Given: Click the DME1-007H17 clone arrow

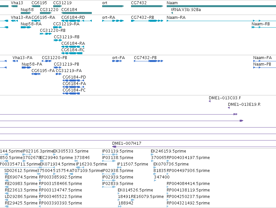Looking at the screenshot, I should pyautogui.click(x=194, y=147).
